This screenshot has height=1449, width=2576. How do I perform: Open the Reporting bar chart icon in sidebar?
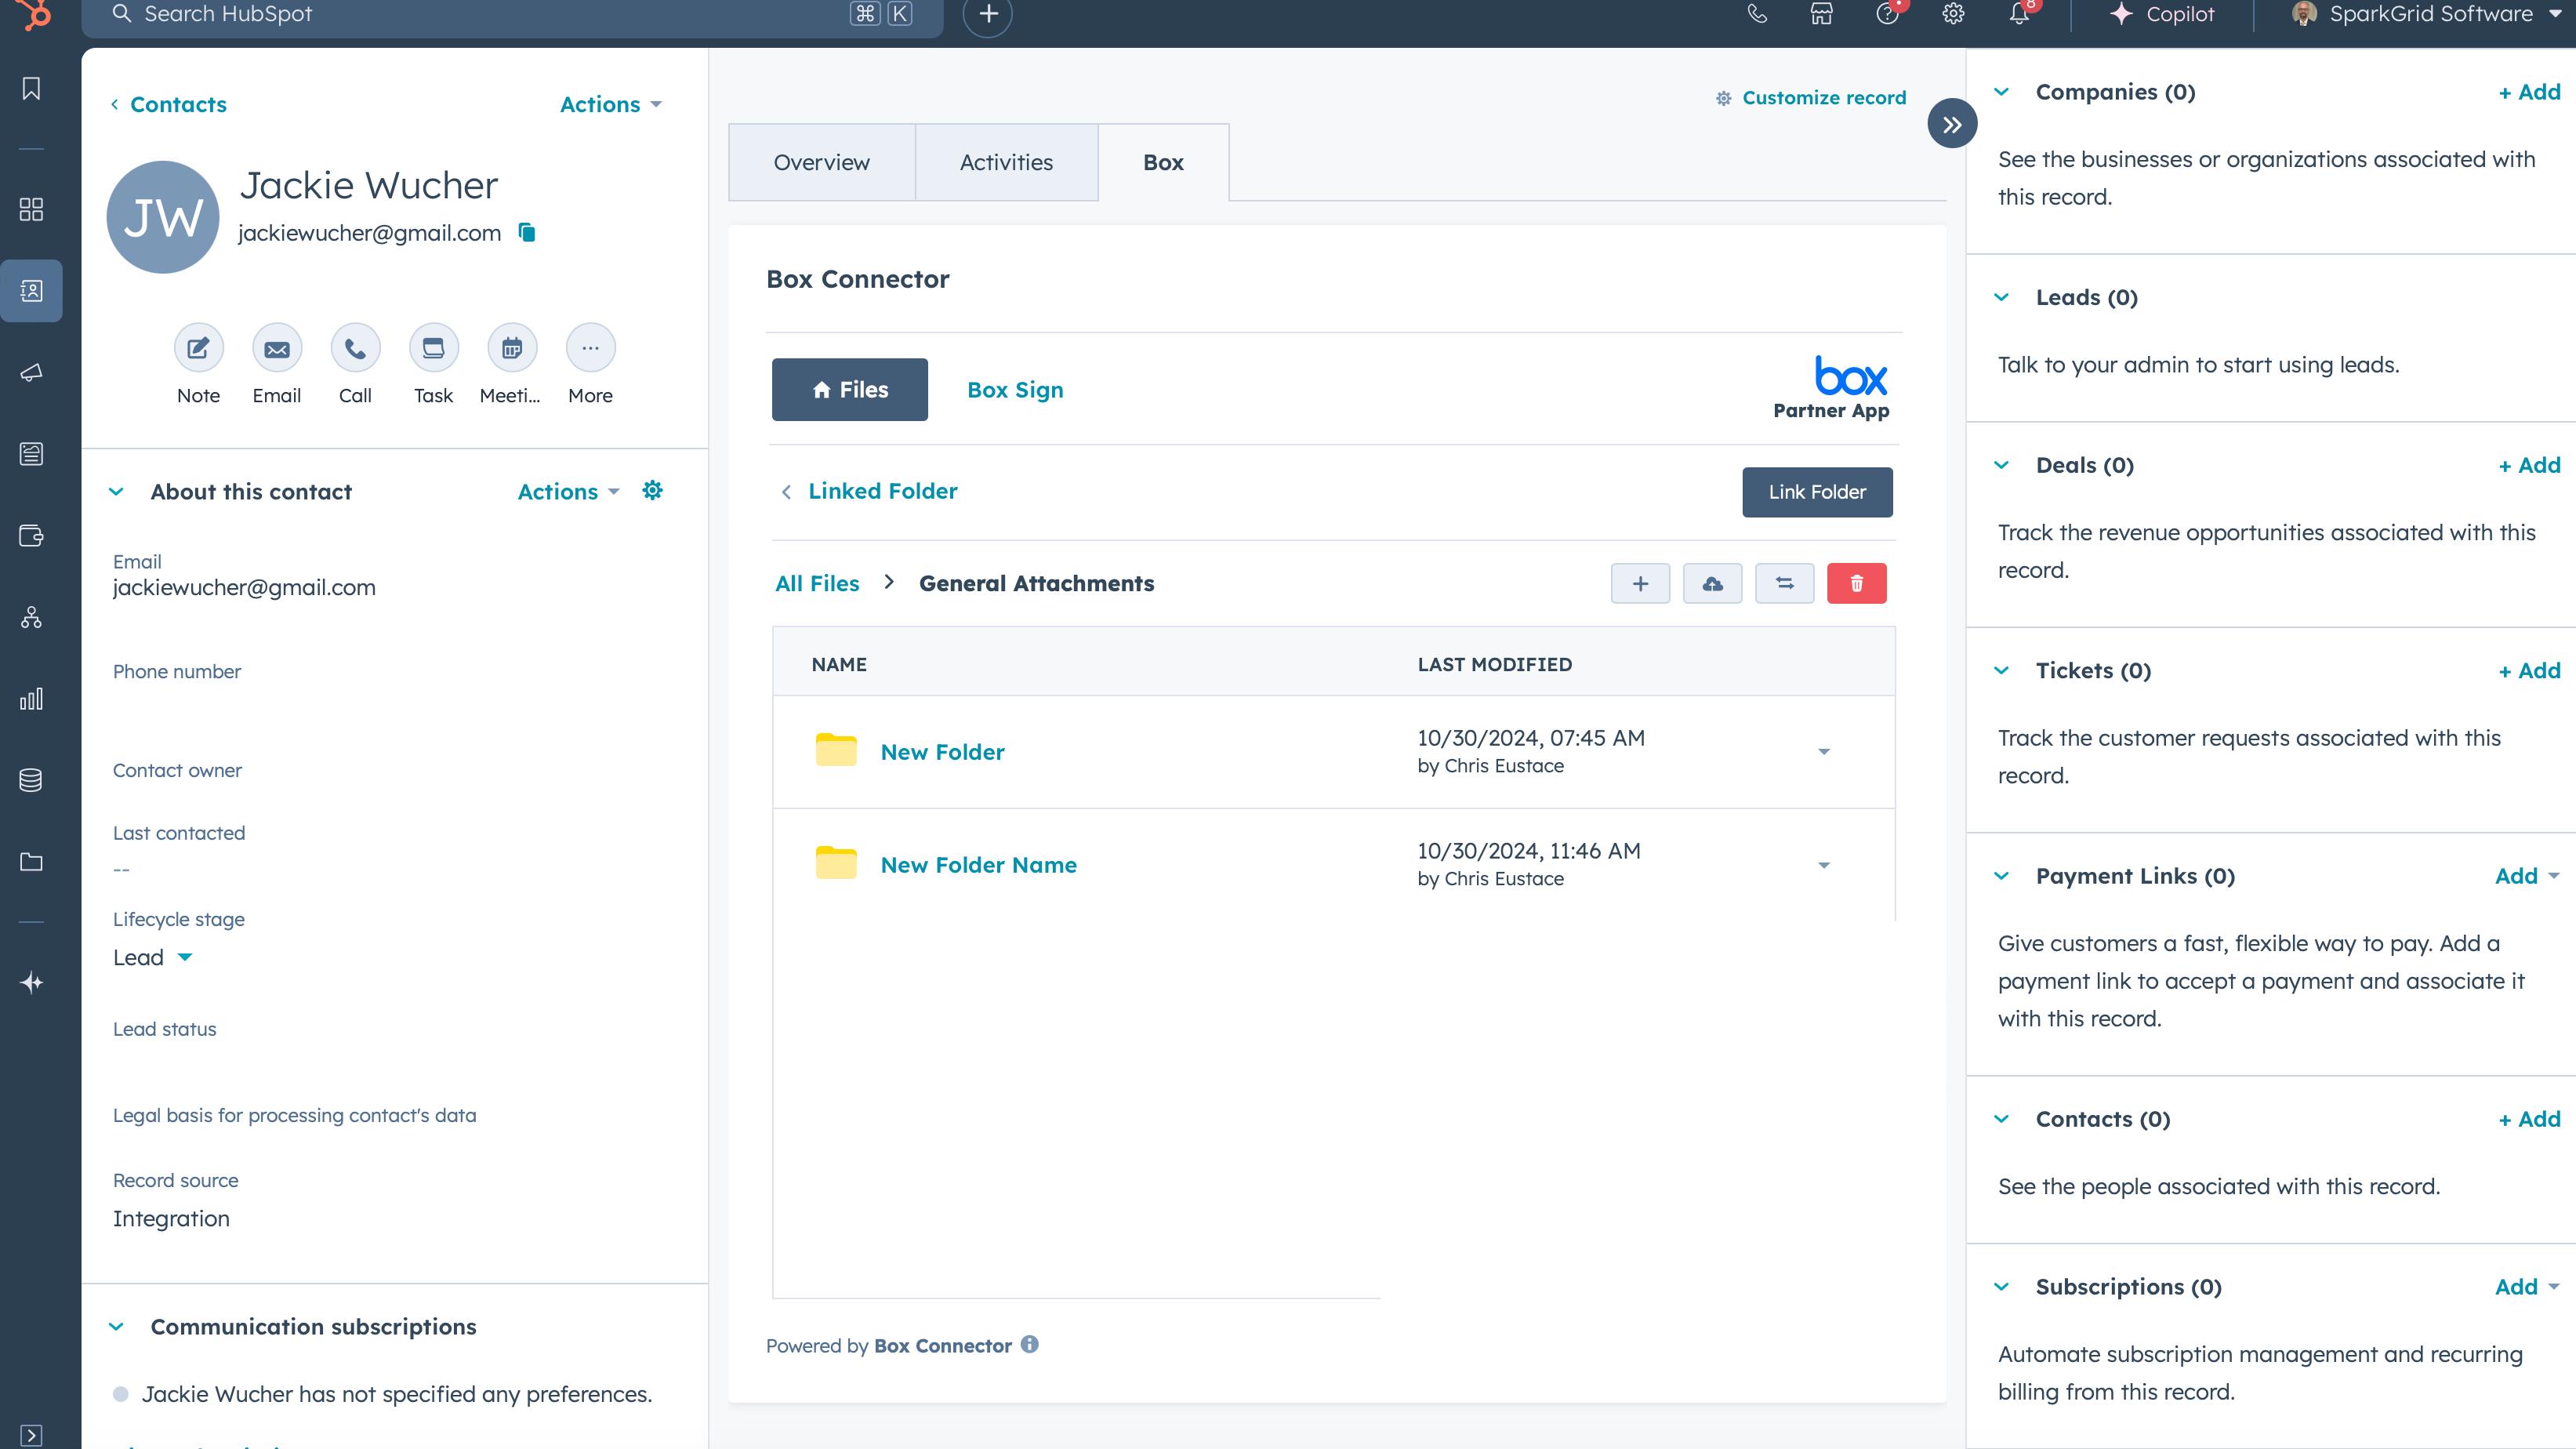point(31,699)
